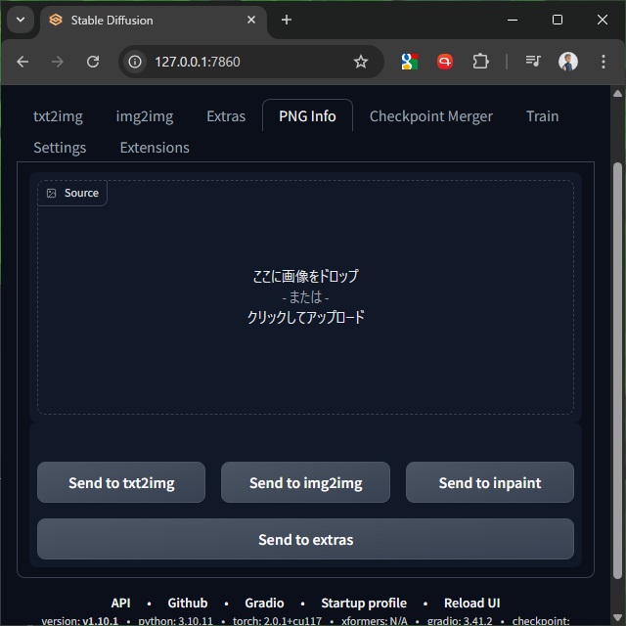Switch to the img2img tab
Image resolution: width=626 pixels, height=626 pixels.
pyautogui.click(x=145, y=116)
